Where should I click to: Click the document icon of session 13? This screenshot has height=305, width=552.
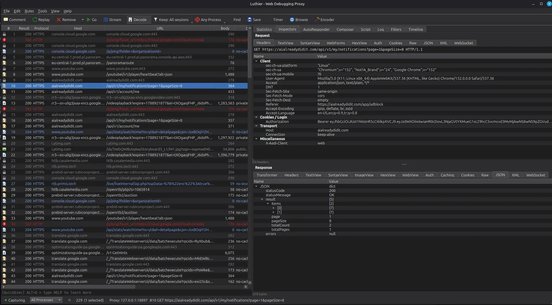[4, 103]
